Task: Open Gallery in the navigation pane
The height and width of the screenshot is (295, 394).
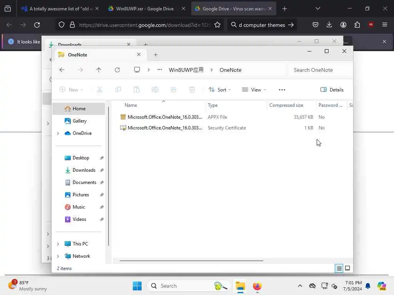Action: pyautogui.click(x=78, y=121)
